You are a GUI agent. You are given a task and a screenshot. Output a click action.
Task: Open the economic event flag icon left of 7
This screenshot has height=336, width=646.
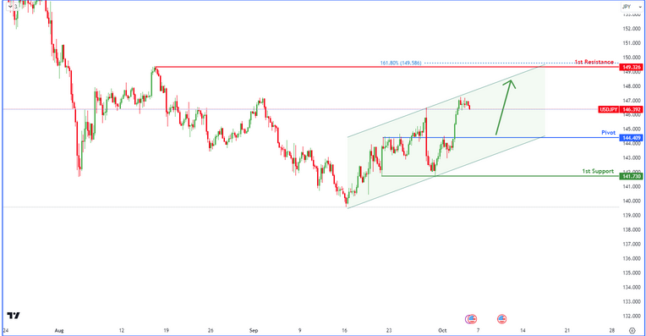tap(472, 319)
